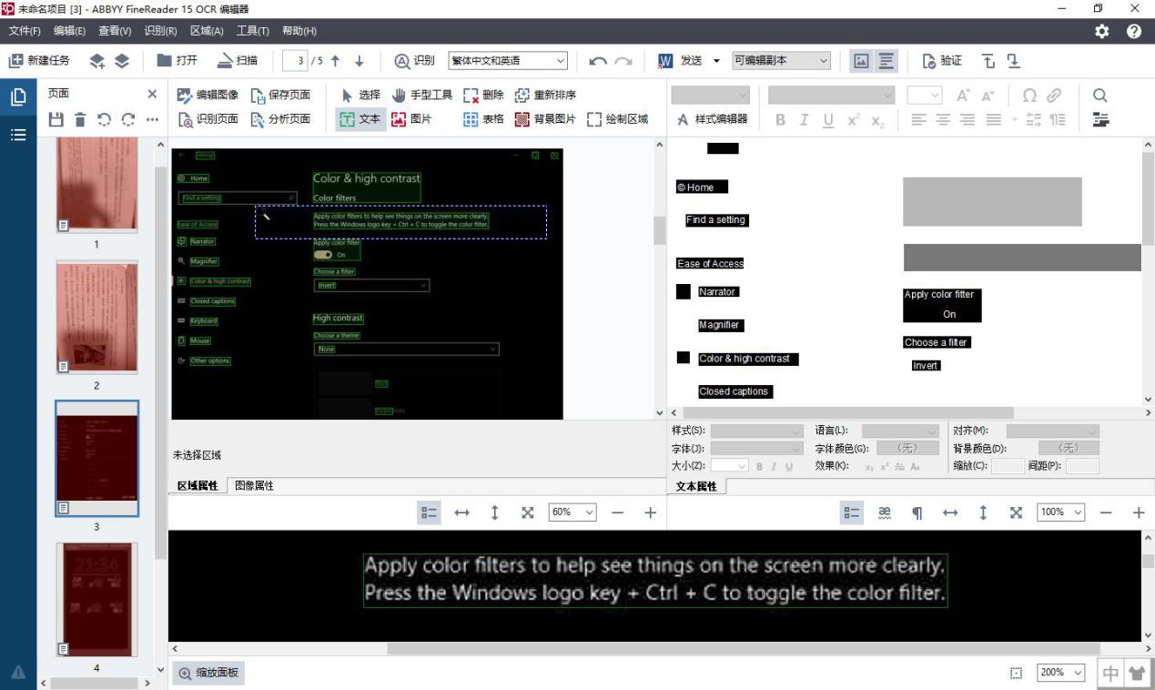Screen dimensions: 1155x690
Task: Delete page with trash icon in pages panel
Action: click(x=80, y=119)
